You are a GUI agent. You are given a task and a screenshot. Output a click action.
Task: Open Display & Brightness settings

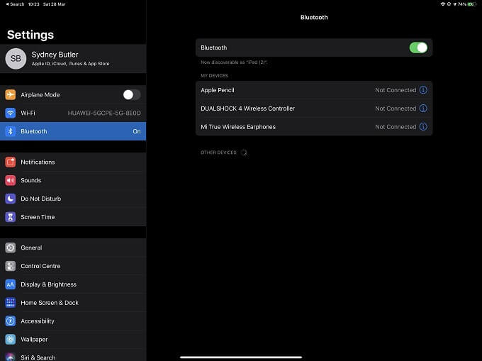click(73, 284)
